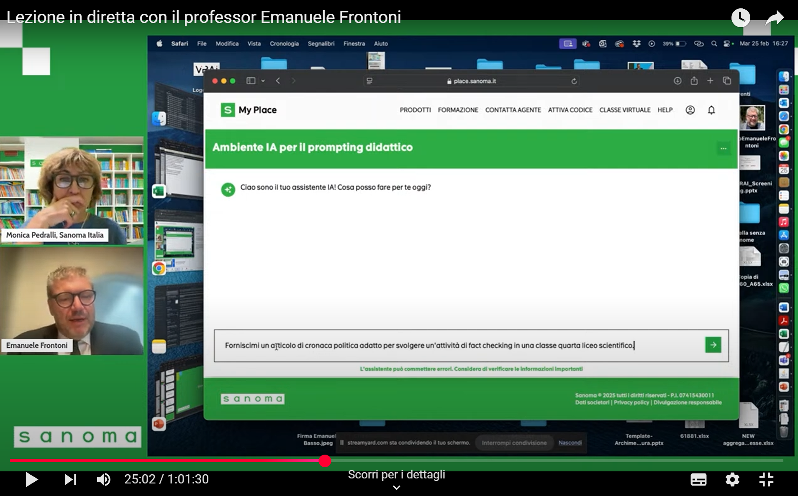798x496 pixels.
Task: Click the red playhead scrubber dot
Action: (325, 460)
